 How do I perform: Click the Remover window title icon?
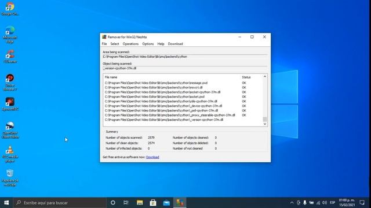pos(104,37)
